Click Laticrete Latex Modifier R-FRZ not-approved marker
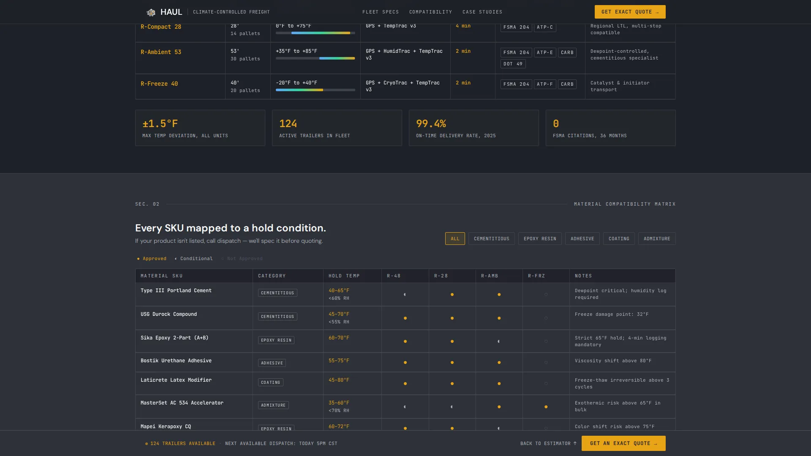Screen dimensions: 811x456 click(x=546, y=383)
